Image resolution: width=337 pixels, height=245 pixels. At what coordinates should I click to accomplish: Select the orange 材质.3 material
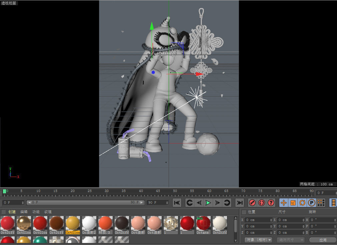pyautogui.click(x=105, y=225)
